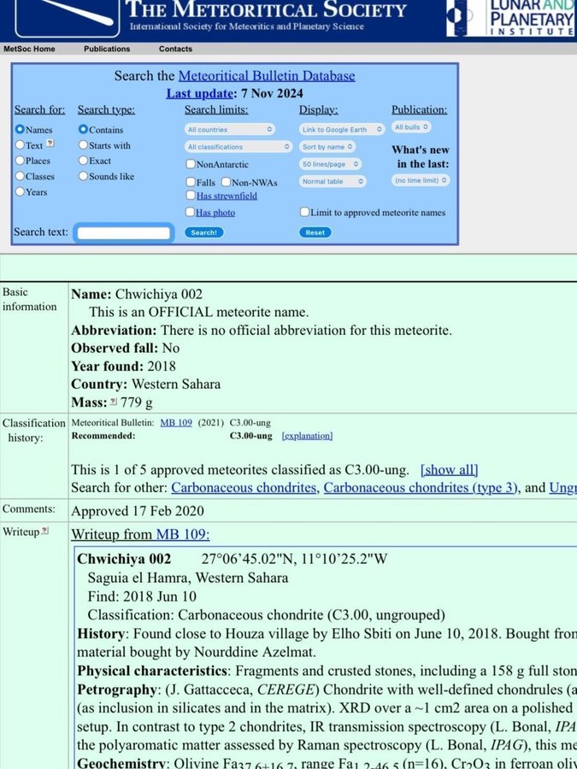Click the Lunar and Planetary Institute logo
The image size is (577, 769).
point(511,18)
